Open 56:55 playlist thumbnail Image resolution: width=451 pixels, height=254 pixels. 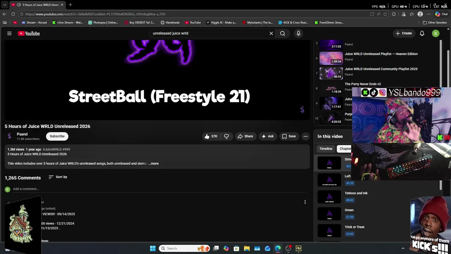click(x=331, y=73)
